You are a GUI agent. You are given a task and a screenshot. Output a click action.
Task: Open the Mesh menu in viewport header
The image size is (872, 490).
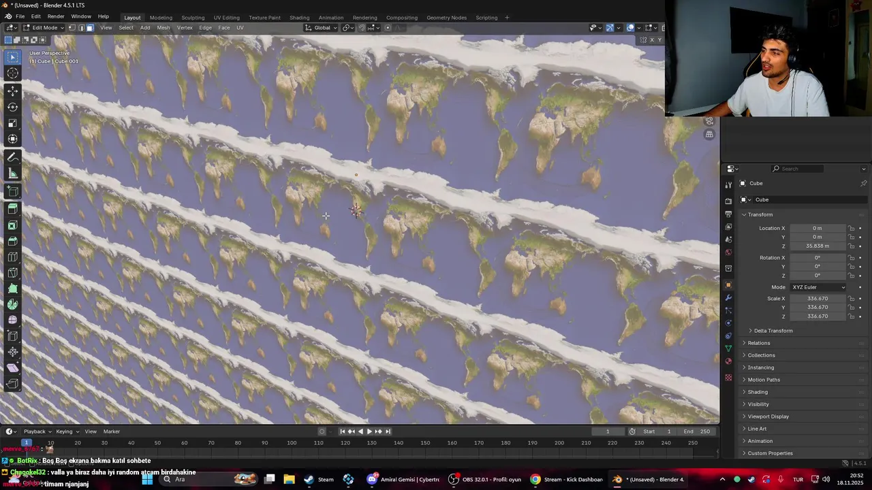click(163, 28)
